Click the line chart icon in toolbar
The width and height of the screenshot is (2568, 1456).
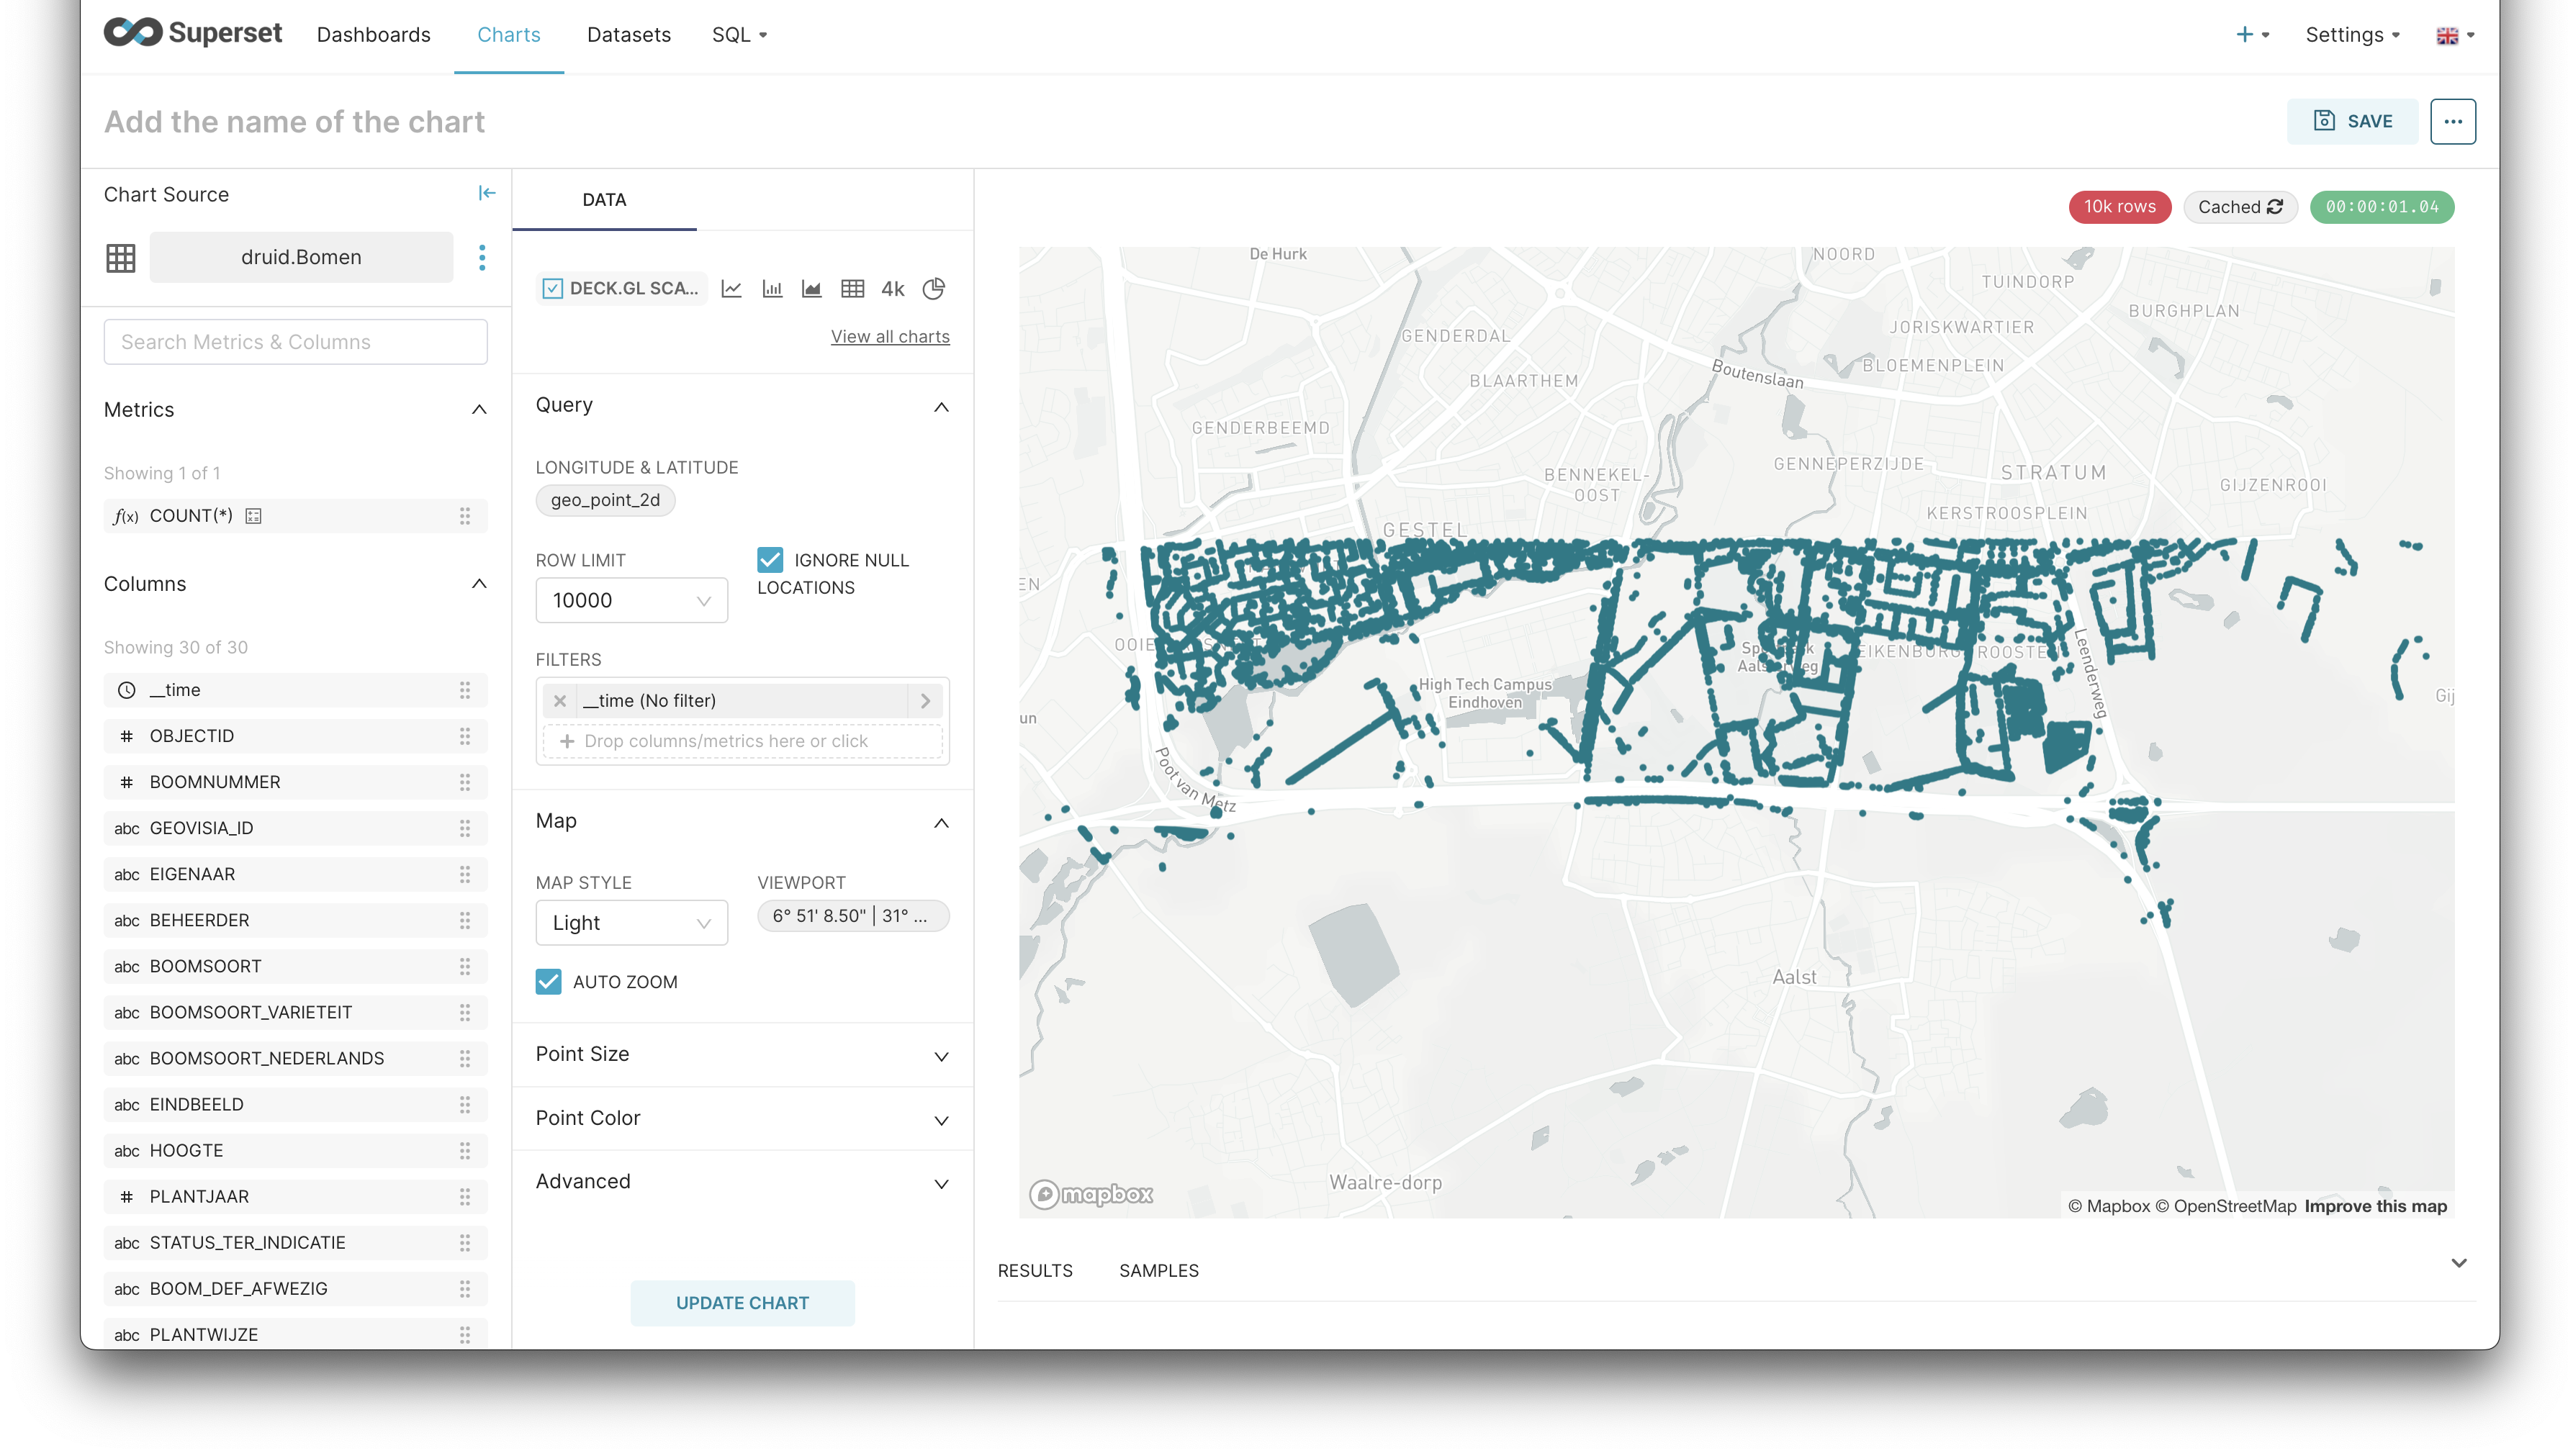coord(730,287)
